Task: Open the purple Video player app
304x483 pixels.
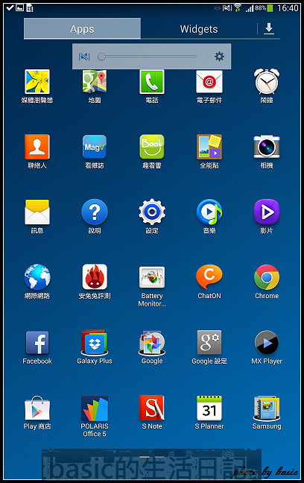Action: [267, 212]
